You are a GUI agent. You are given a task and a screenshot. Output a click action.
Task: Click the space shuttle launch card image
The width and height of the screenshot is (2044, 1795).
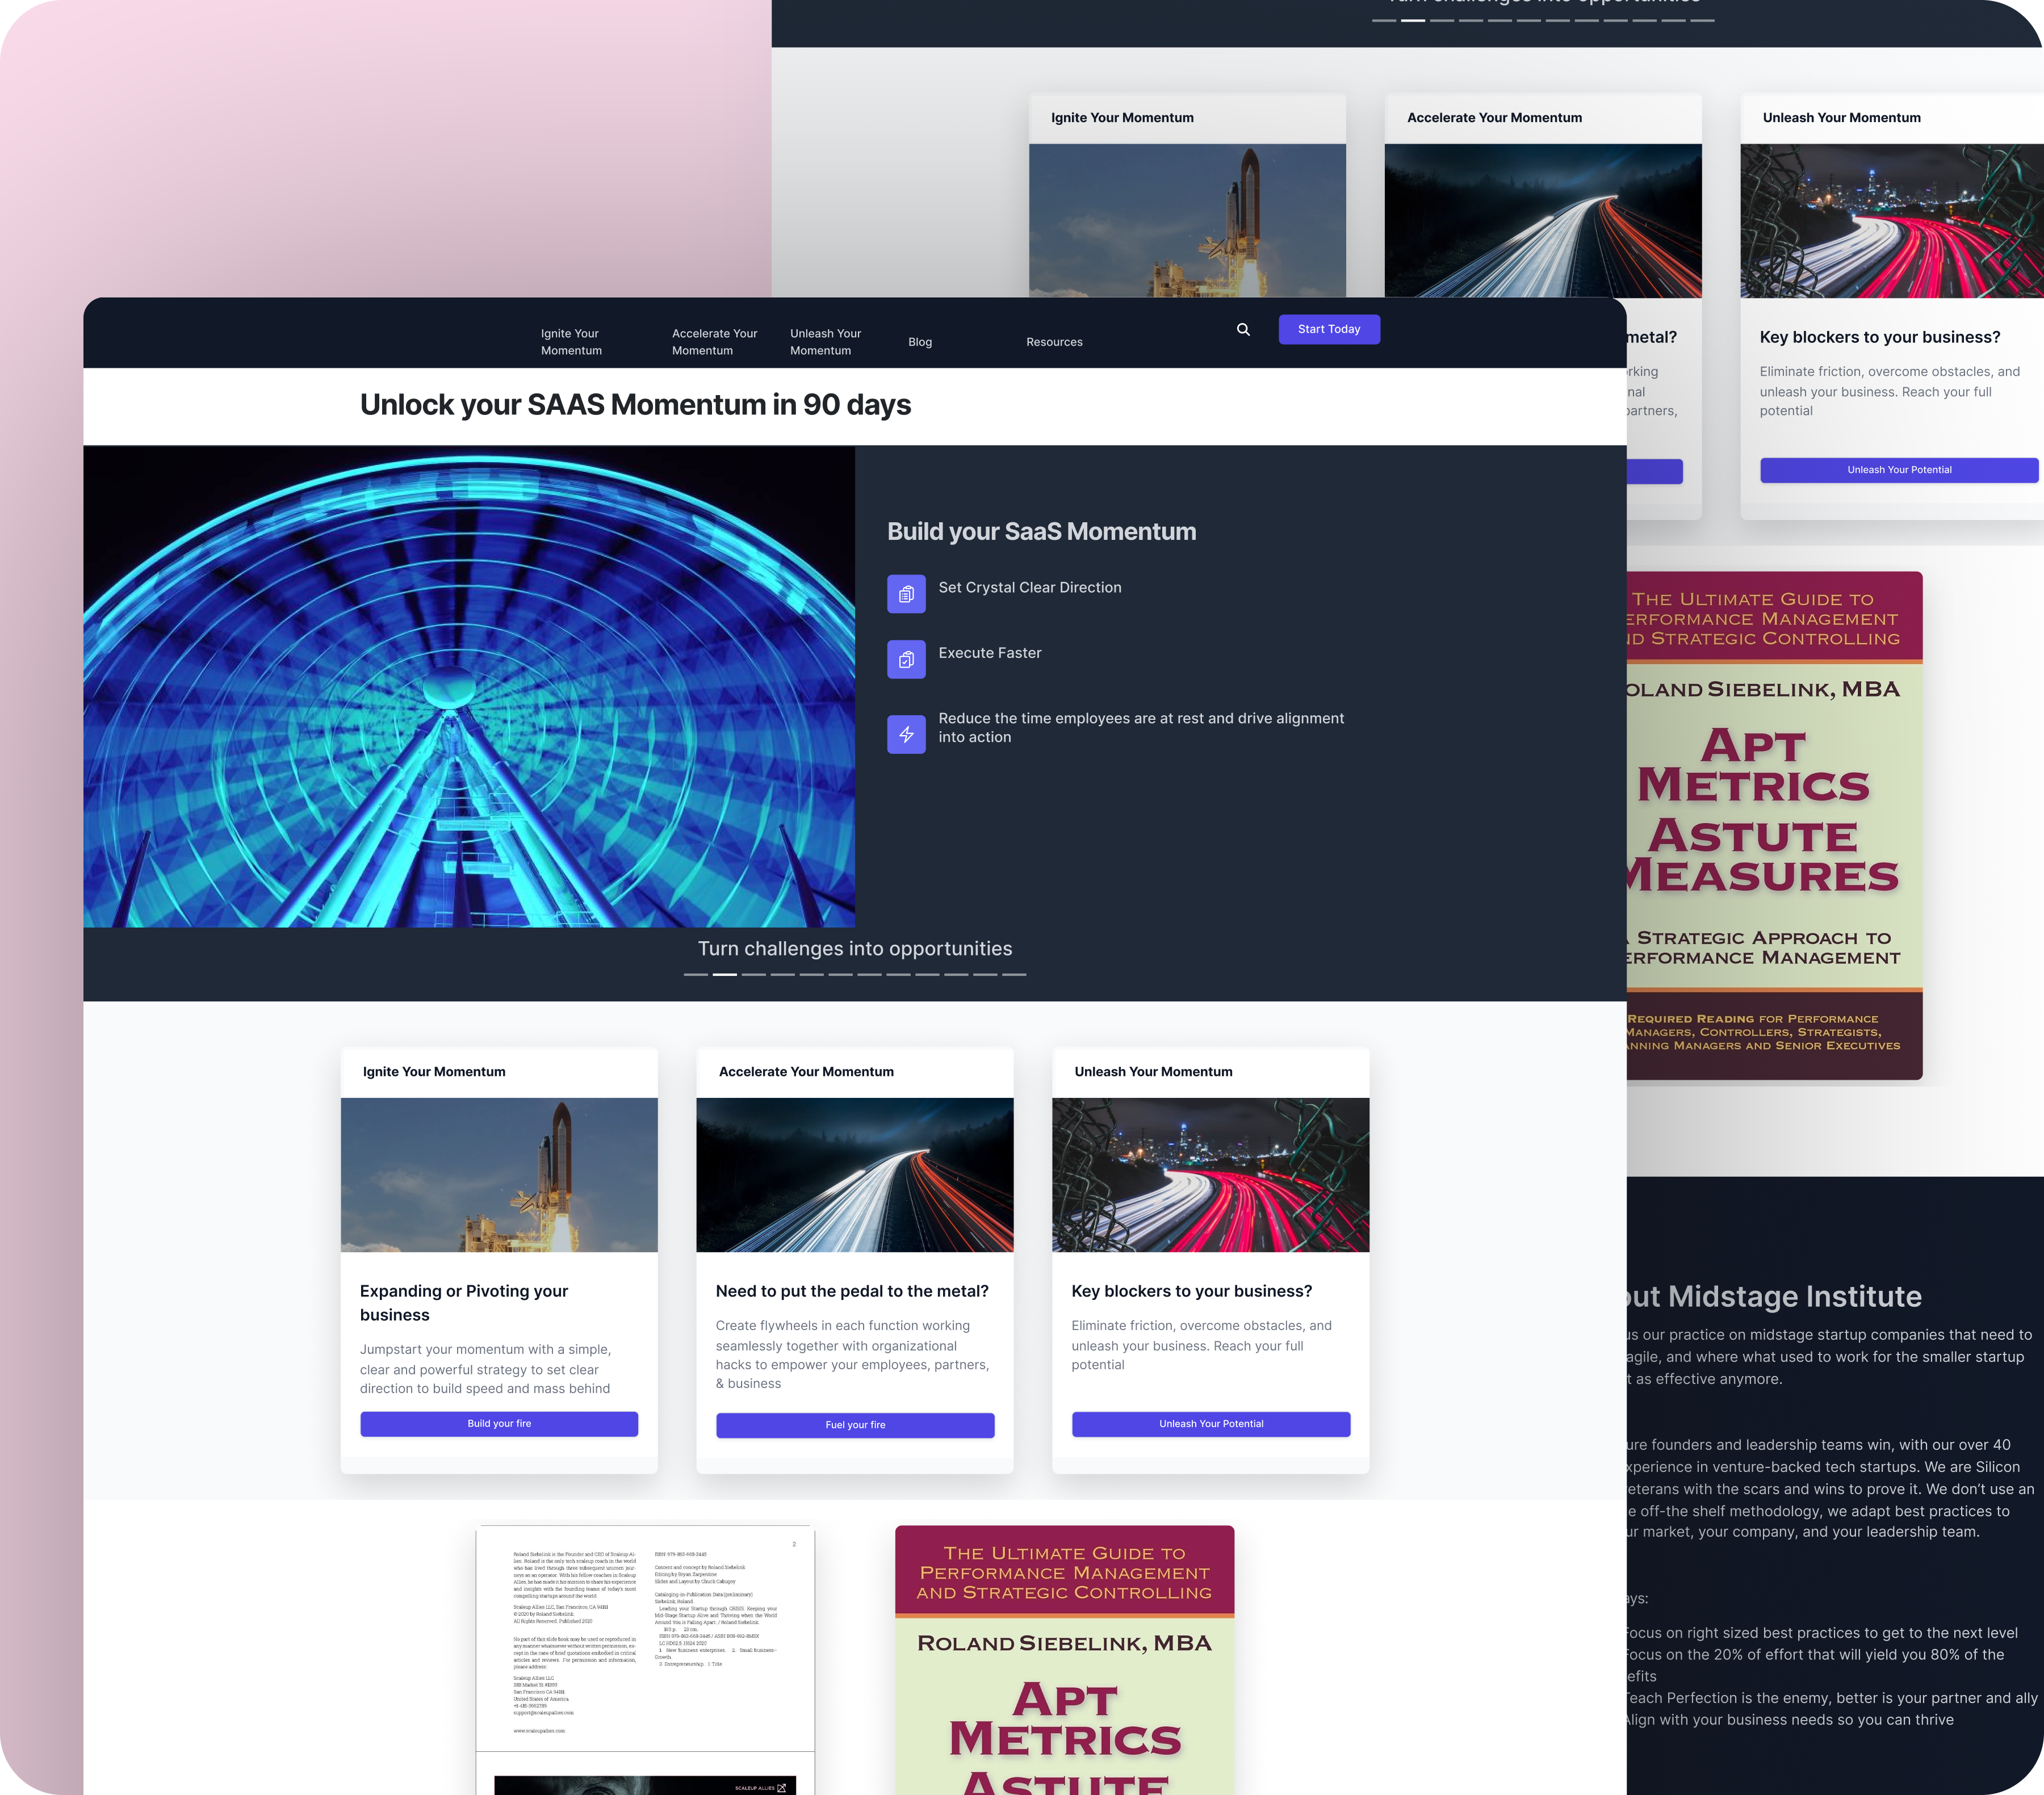click(499, 1174)
